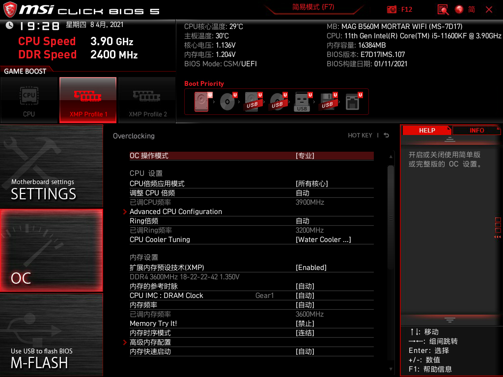Open the HOT KEY list
Image resolution: width=503 pixels, height=377 pixels.
point(360,135)
